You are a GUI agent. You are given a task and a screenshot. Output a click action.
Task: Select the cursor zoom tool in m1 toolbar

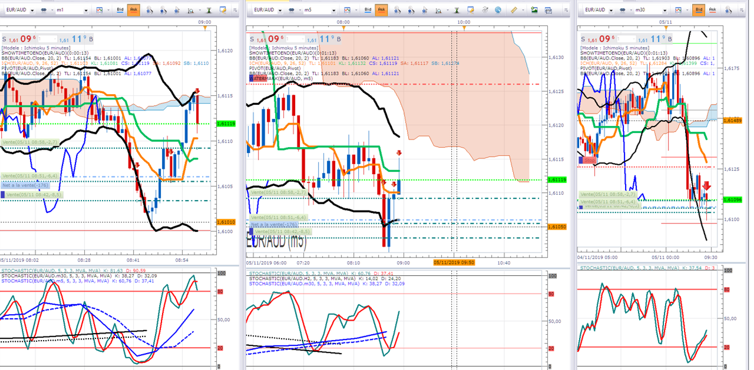(x=177, y=10)
